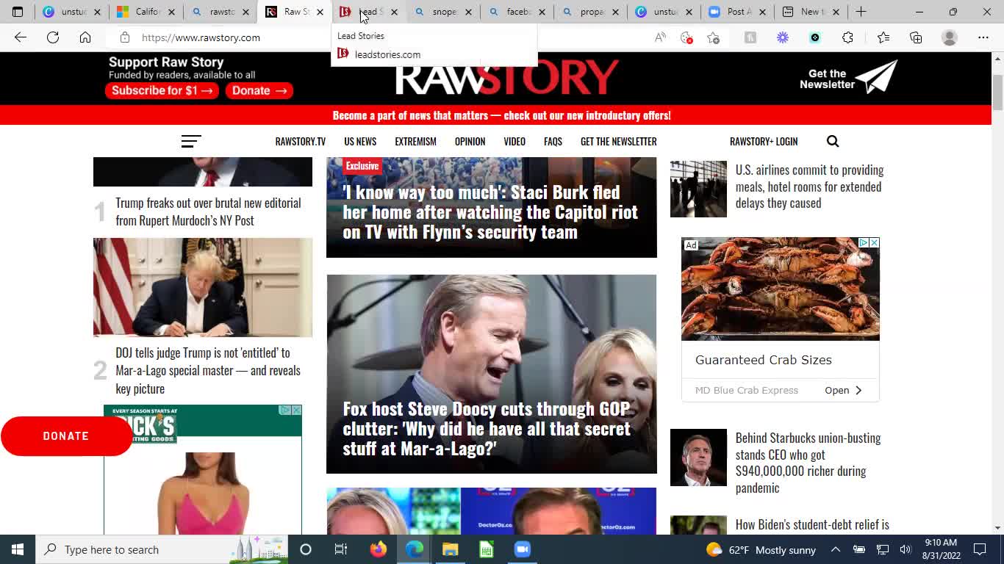The width and height of the screenshot is (1004, 564).
Task: Click the introductory offers red banner
Action: tap(502, 115)
